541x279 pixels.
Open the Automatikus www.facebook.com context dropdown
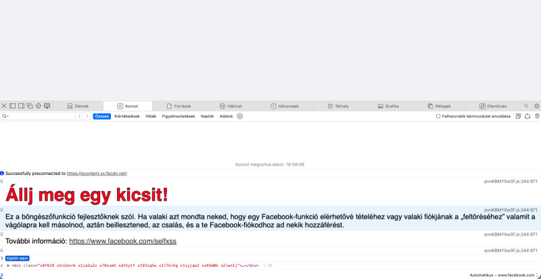(x=503, y=275)
